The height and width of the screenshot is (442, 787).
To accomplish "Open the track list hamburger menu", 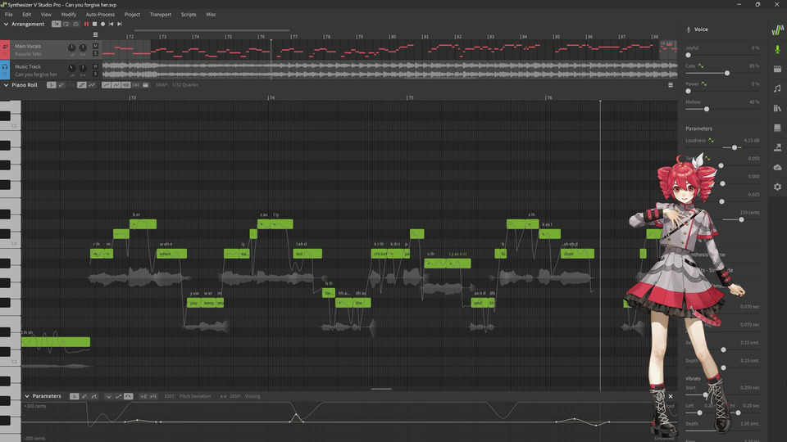I will pos(95,34).
